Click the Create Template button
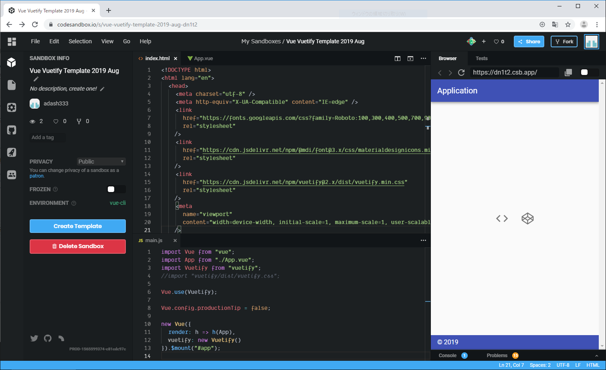 78,226
